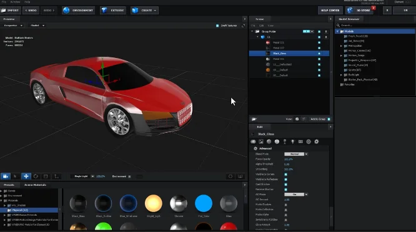Switch to the Presets tab
Screen dimensions: 416x232
(x=9, y=185)
